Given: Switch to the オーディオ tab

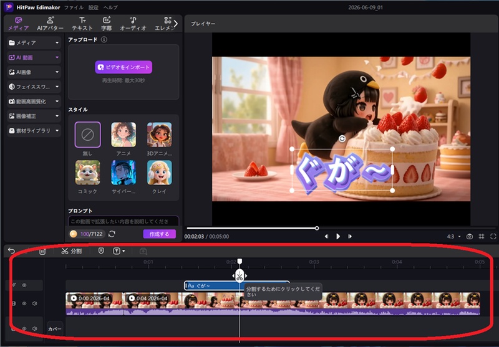Looking at the screenshot, I should pyautogui.click(x=133, y=24).
